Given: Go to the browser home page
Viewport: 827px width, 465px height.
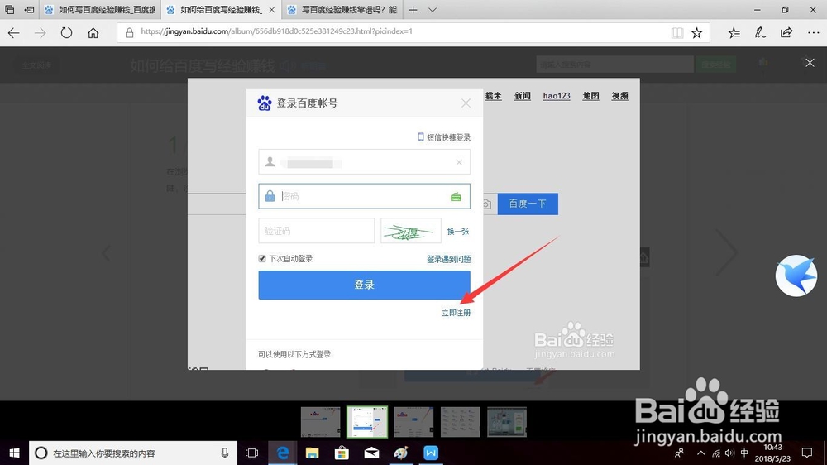Looking at the screenshot, I should [93, 33].
